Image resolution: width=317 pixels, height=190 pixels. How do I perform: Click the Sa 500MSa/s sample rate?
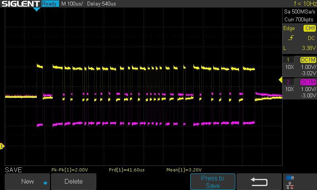click(x=300, y=12)
